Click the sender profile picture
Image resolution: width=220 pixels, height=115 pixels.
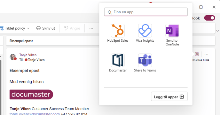(x=13, y=57)
